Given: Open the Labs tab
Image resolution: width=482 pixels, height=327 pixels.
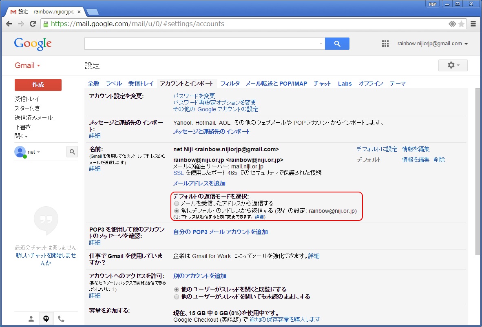Looking at the screenshot, I should (345, 84).
